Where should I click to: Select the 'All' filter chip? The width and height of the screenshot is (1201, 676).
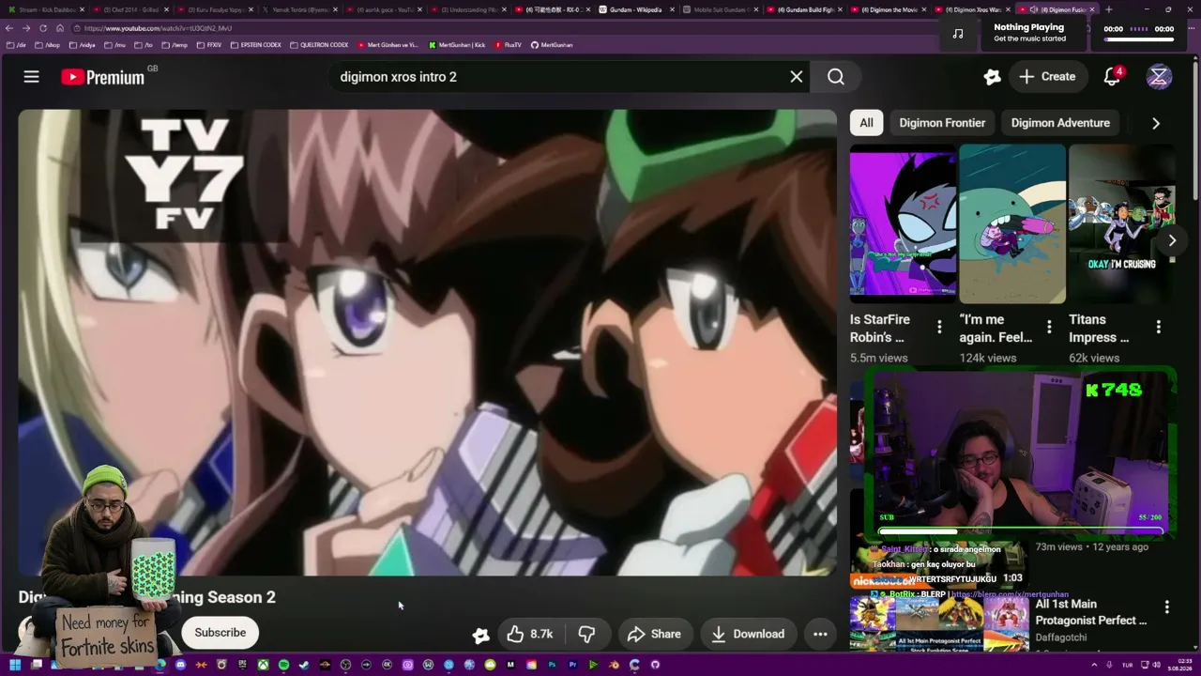click(x=866, y=123)
